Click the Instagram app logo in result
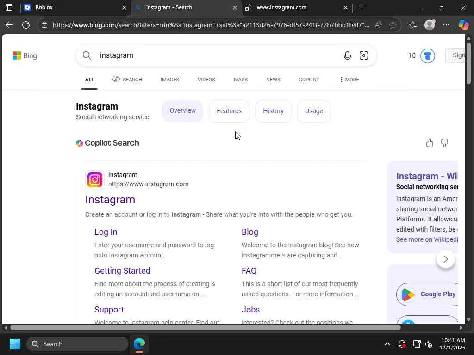474x355 pixels. 95,180
